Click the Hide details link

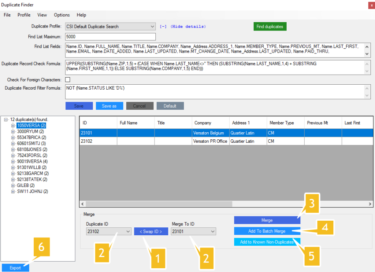183,27
